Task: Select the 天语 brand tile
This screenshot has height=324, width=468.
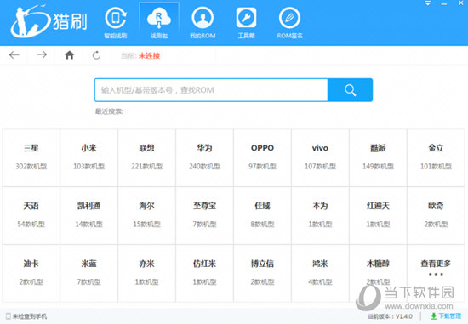Action: pyautogui.click(x=31, y=216)
